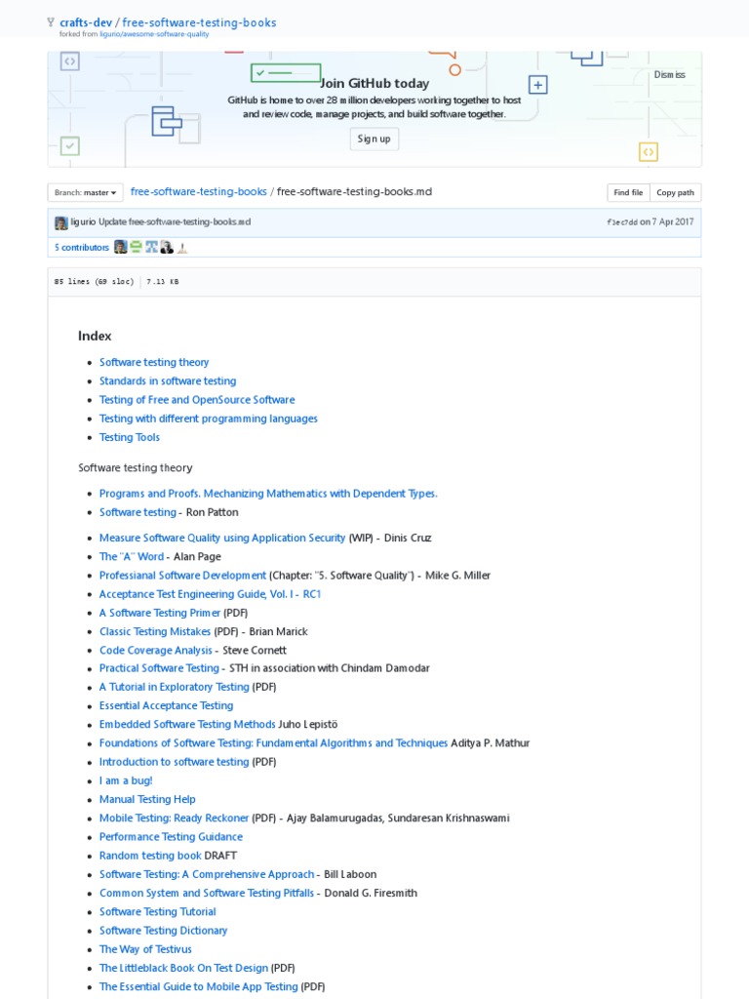Jump to Software testing theory index entry

click(x=154, y=362)
